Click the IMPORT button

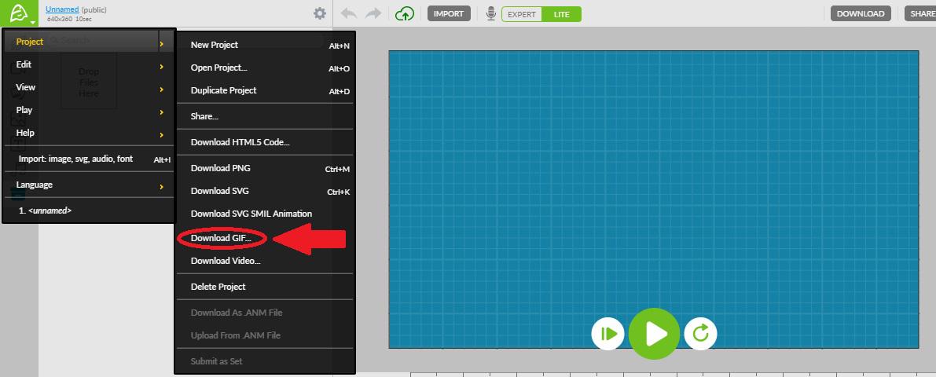coord(449,13)
